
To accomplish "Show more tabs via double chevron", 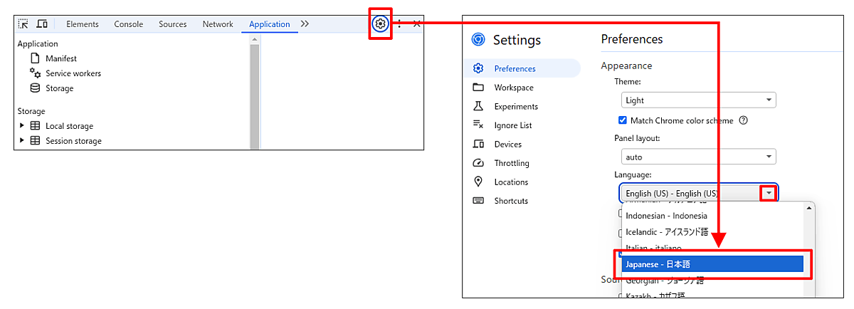I will tap(305, 24).
